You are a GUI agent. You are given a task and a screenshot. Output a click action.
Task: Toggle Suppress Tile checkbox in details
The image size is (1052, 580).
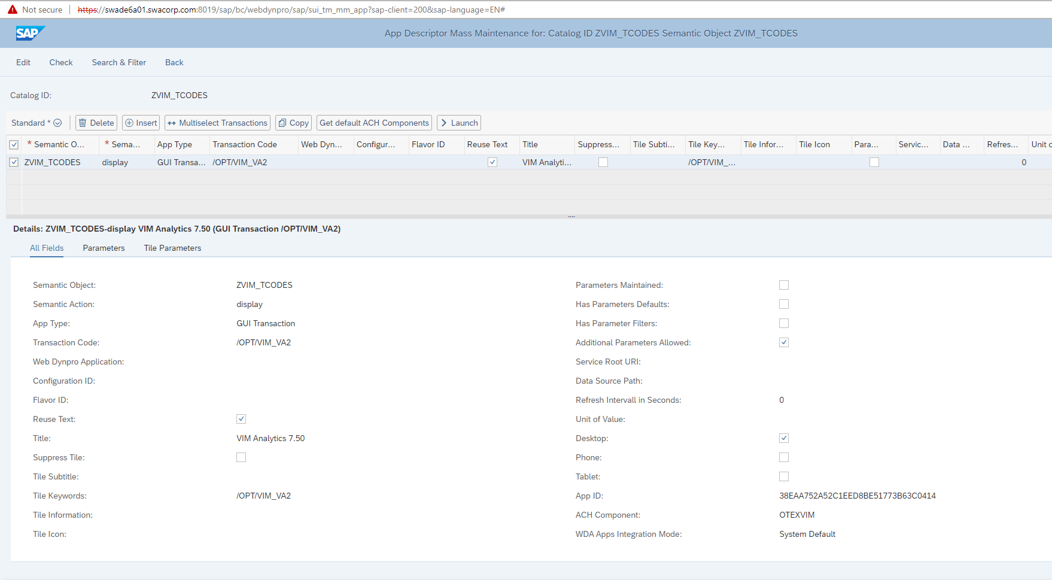[x=241, y=457]
